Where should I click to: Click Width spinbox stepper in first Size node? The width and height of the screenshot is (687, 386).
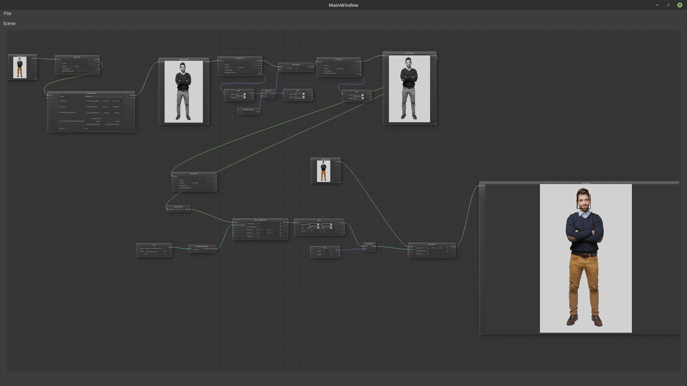coord(245,94)
